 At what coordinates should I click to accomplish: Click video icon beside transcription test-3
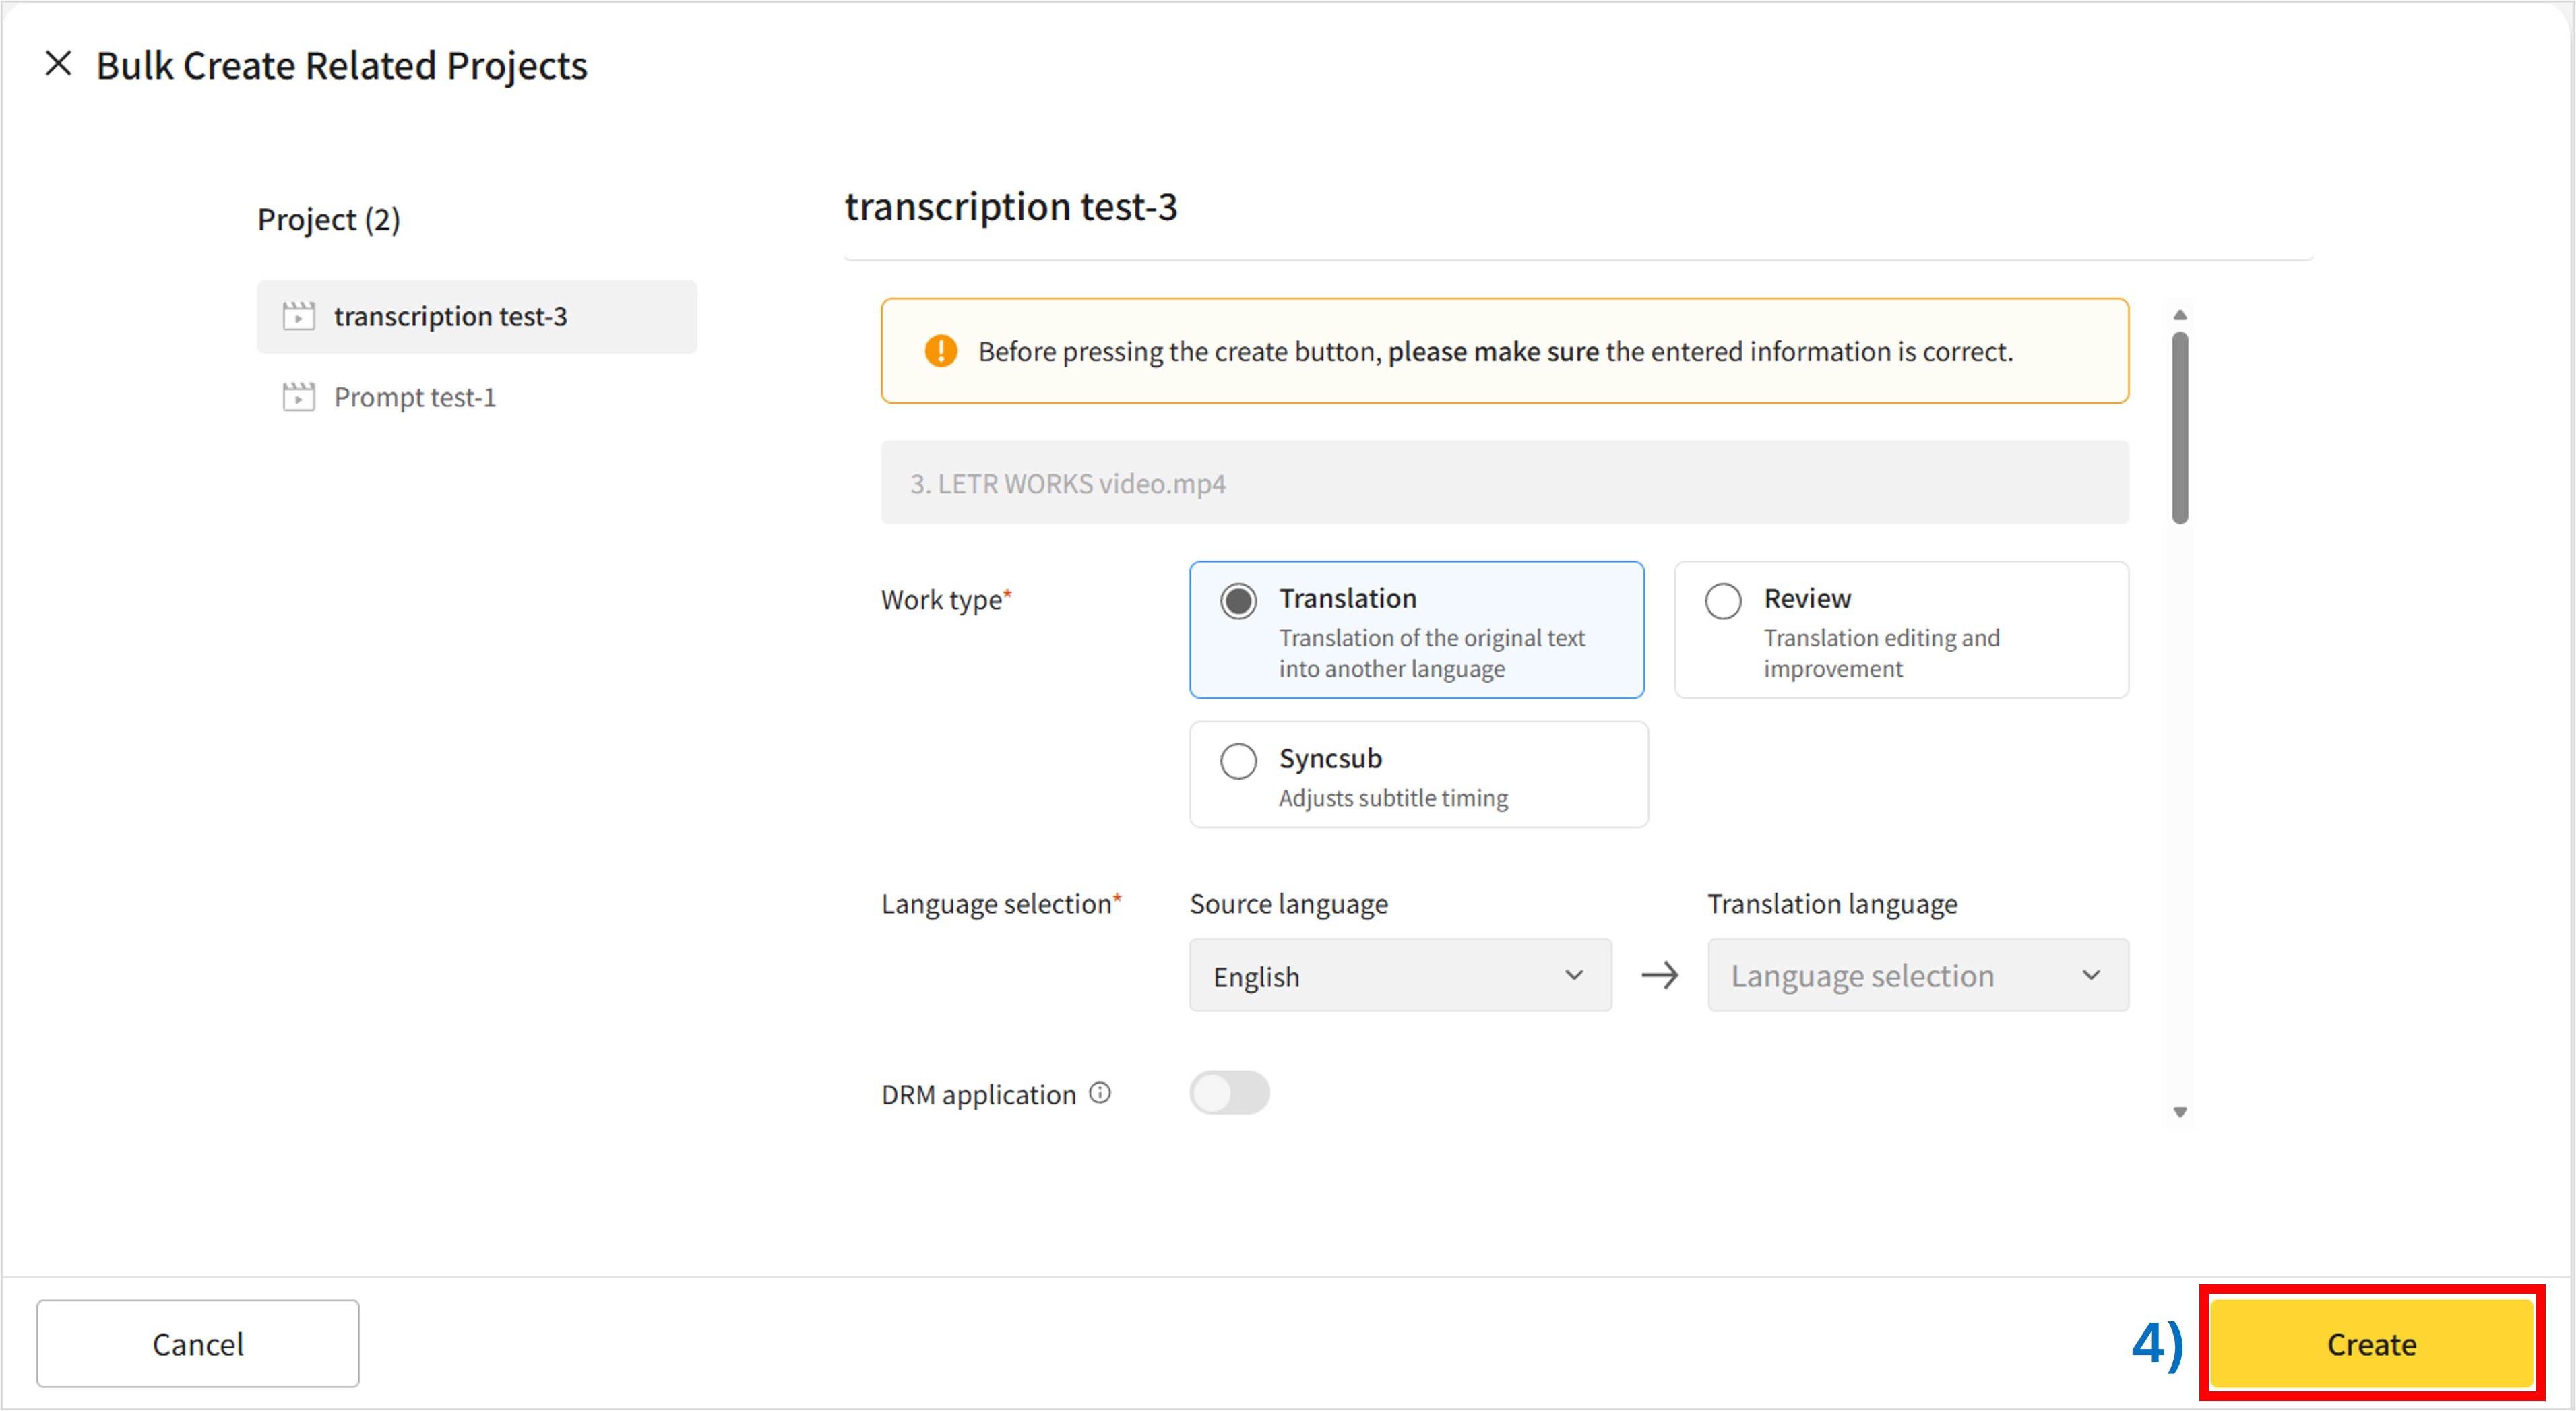(298, 316)
